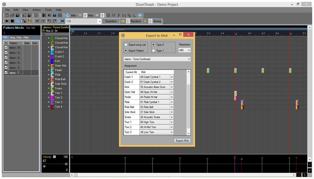Click the Assignment list vertical scrollbar

(189, 103)
